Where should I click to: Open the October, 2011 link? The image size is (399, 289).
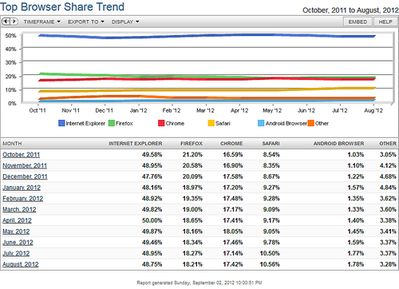pos(22,155)
